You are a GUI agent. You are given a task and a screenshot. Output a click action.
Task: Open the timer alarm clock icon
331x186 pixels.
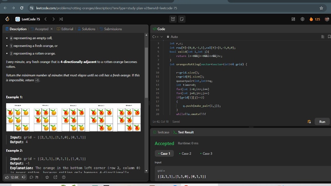(173, 19)
